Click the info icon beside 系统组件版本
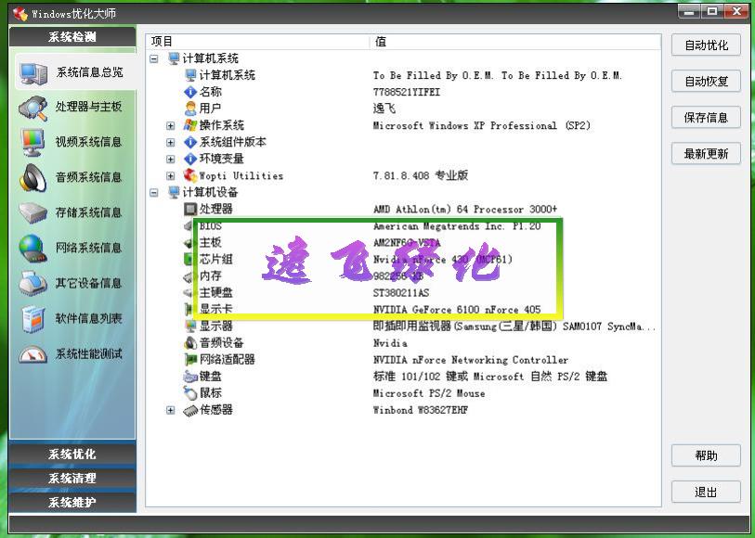Image resolution: width=755 pixels, height=538 pixels. 190,142
